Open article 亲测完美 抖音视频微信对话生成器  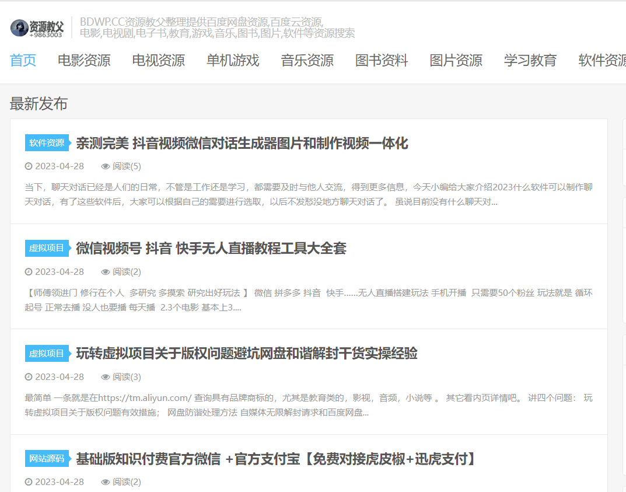[242, 143]
